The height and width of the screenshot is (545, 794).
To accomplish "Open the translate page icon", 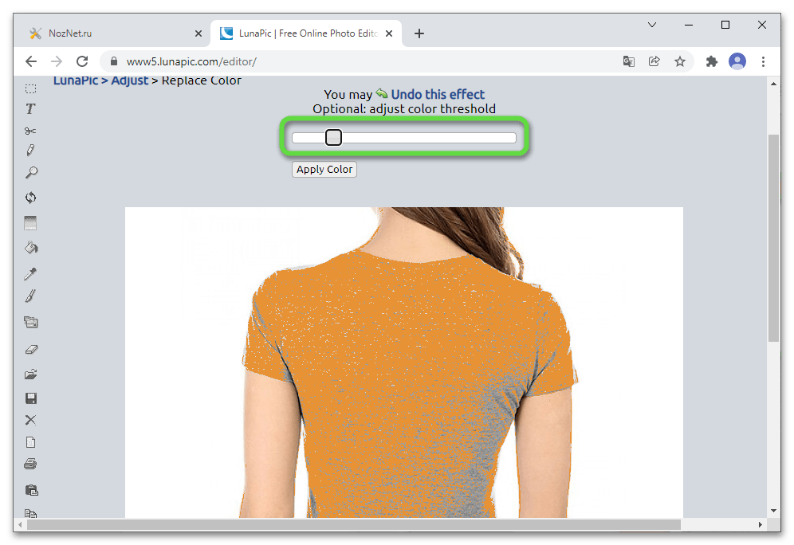I will click(x=629, y=61).
